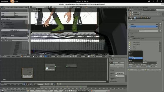Toggle the lights_outside layer light icon
Viewport: 164px width, 92px height.
coord(130,45)
